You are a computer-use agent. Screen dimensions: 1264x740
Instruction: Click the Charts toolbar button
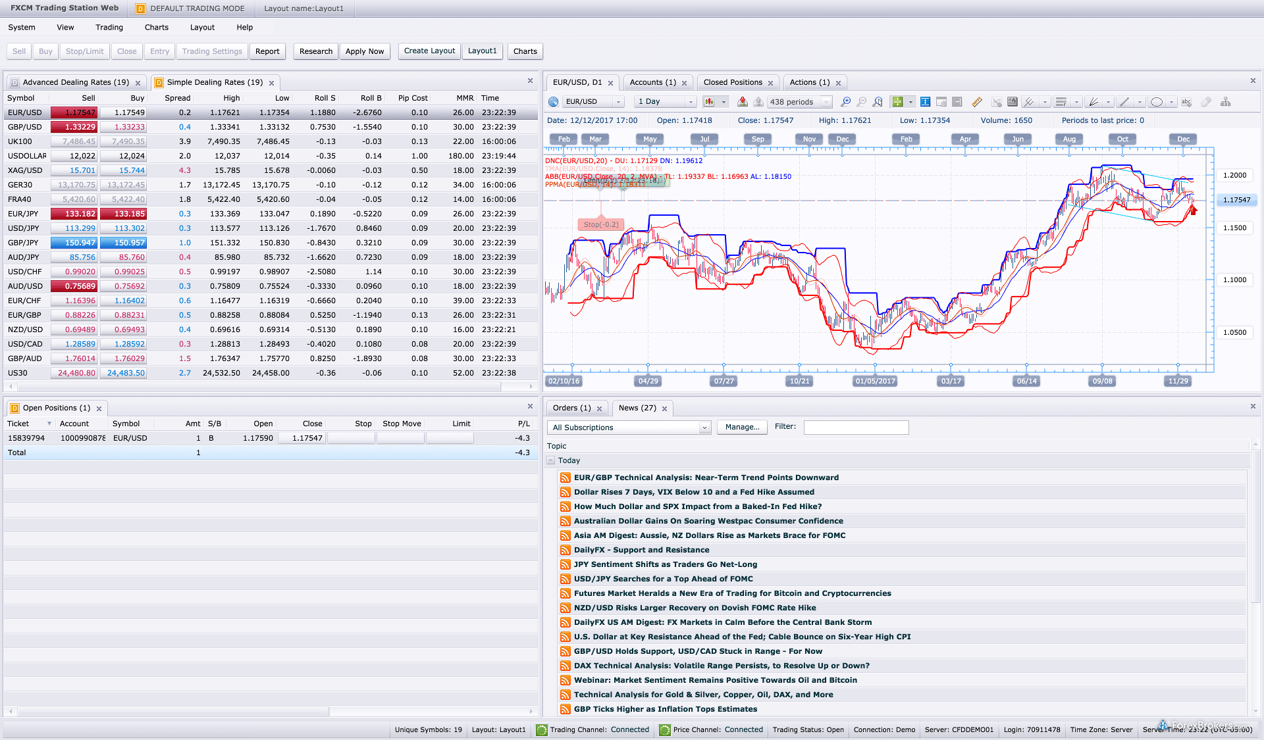click(x=525, y=51)
